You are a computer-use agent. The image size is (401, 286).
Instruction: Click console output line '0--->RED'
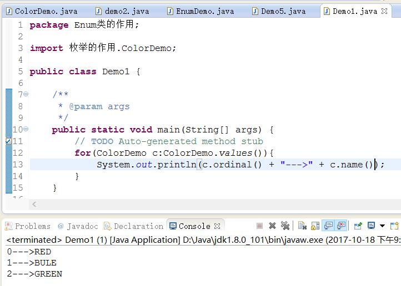tap(29, 252)
